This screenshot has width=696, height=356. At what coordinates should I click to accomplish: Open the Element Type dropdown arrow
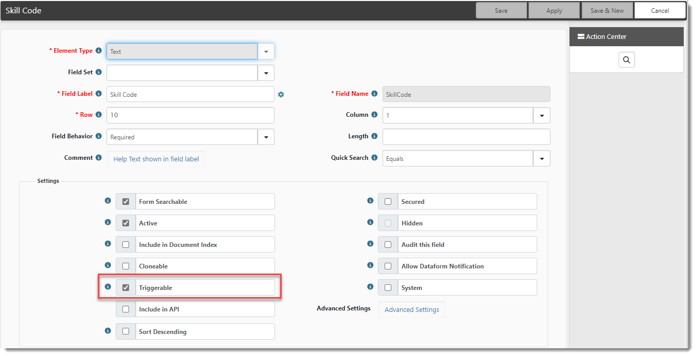point(266,51)
